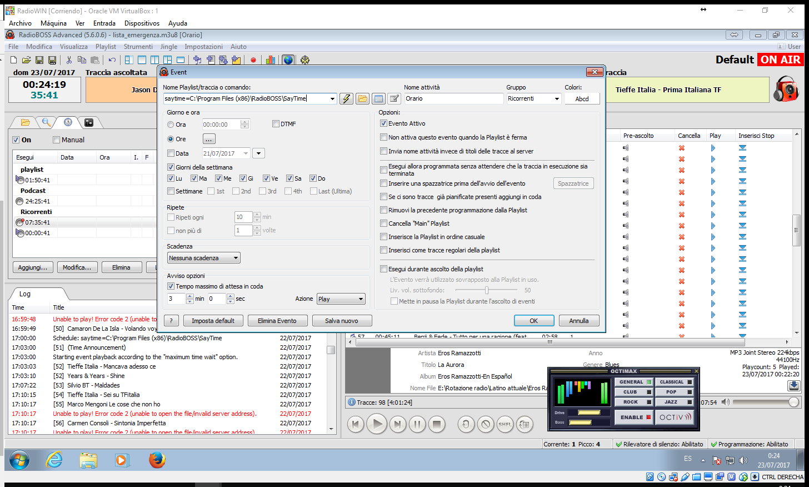Open the Strumenti menu
Screen dimensions: 809x487
pyautogui.click(x=138, y=47)
